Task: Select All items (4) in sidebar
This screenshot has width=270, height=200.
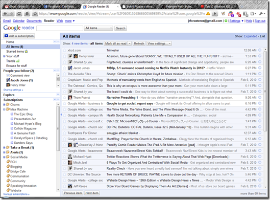Action: click(x=31, y=47)
